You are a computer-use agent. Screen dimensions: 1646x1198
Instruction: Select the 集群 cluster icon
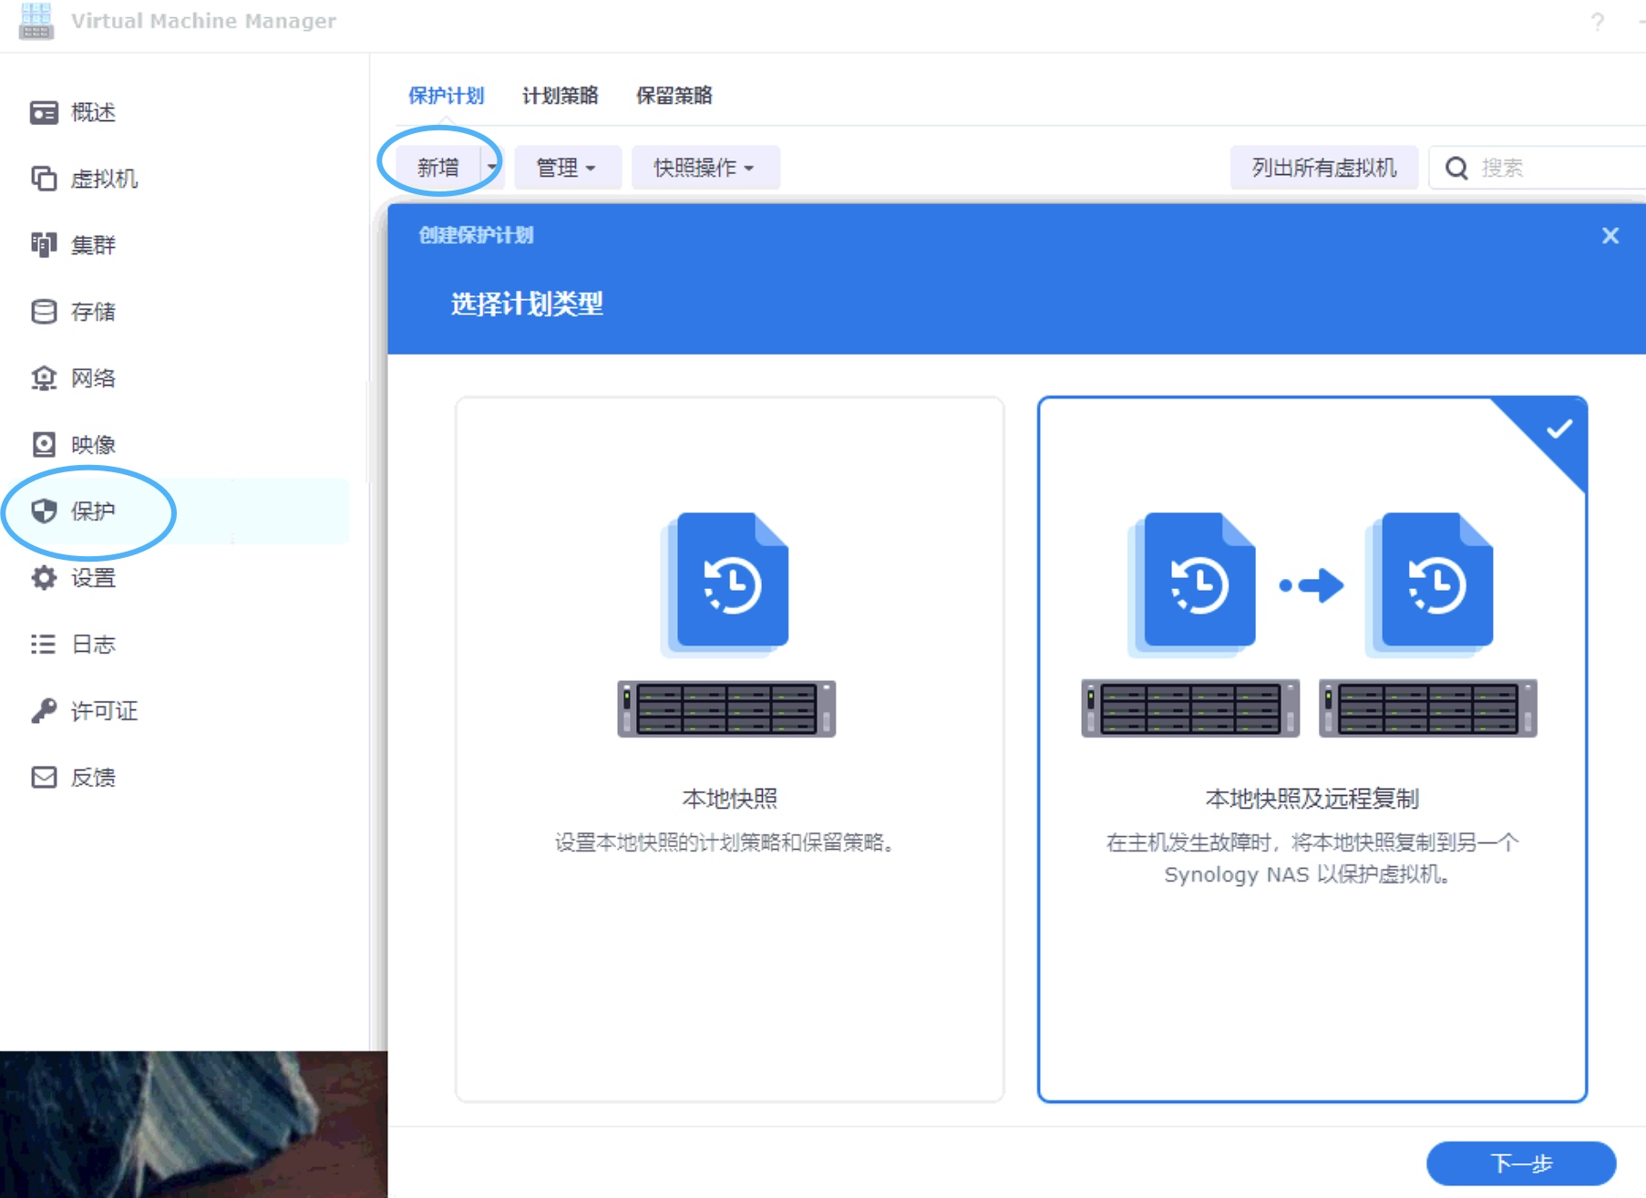pyautogui.click(x=44, y=245)
